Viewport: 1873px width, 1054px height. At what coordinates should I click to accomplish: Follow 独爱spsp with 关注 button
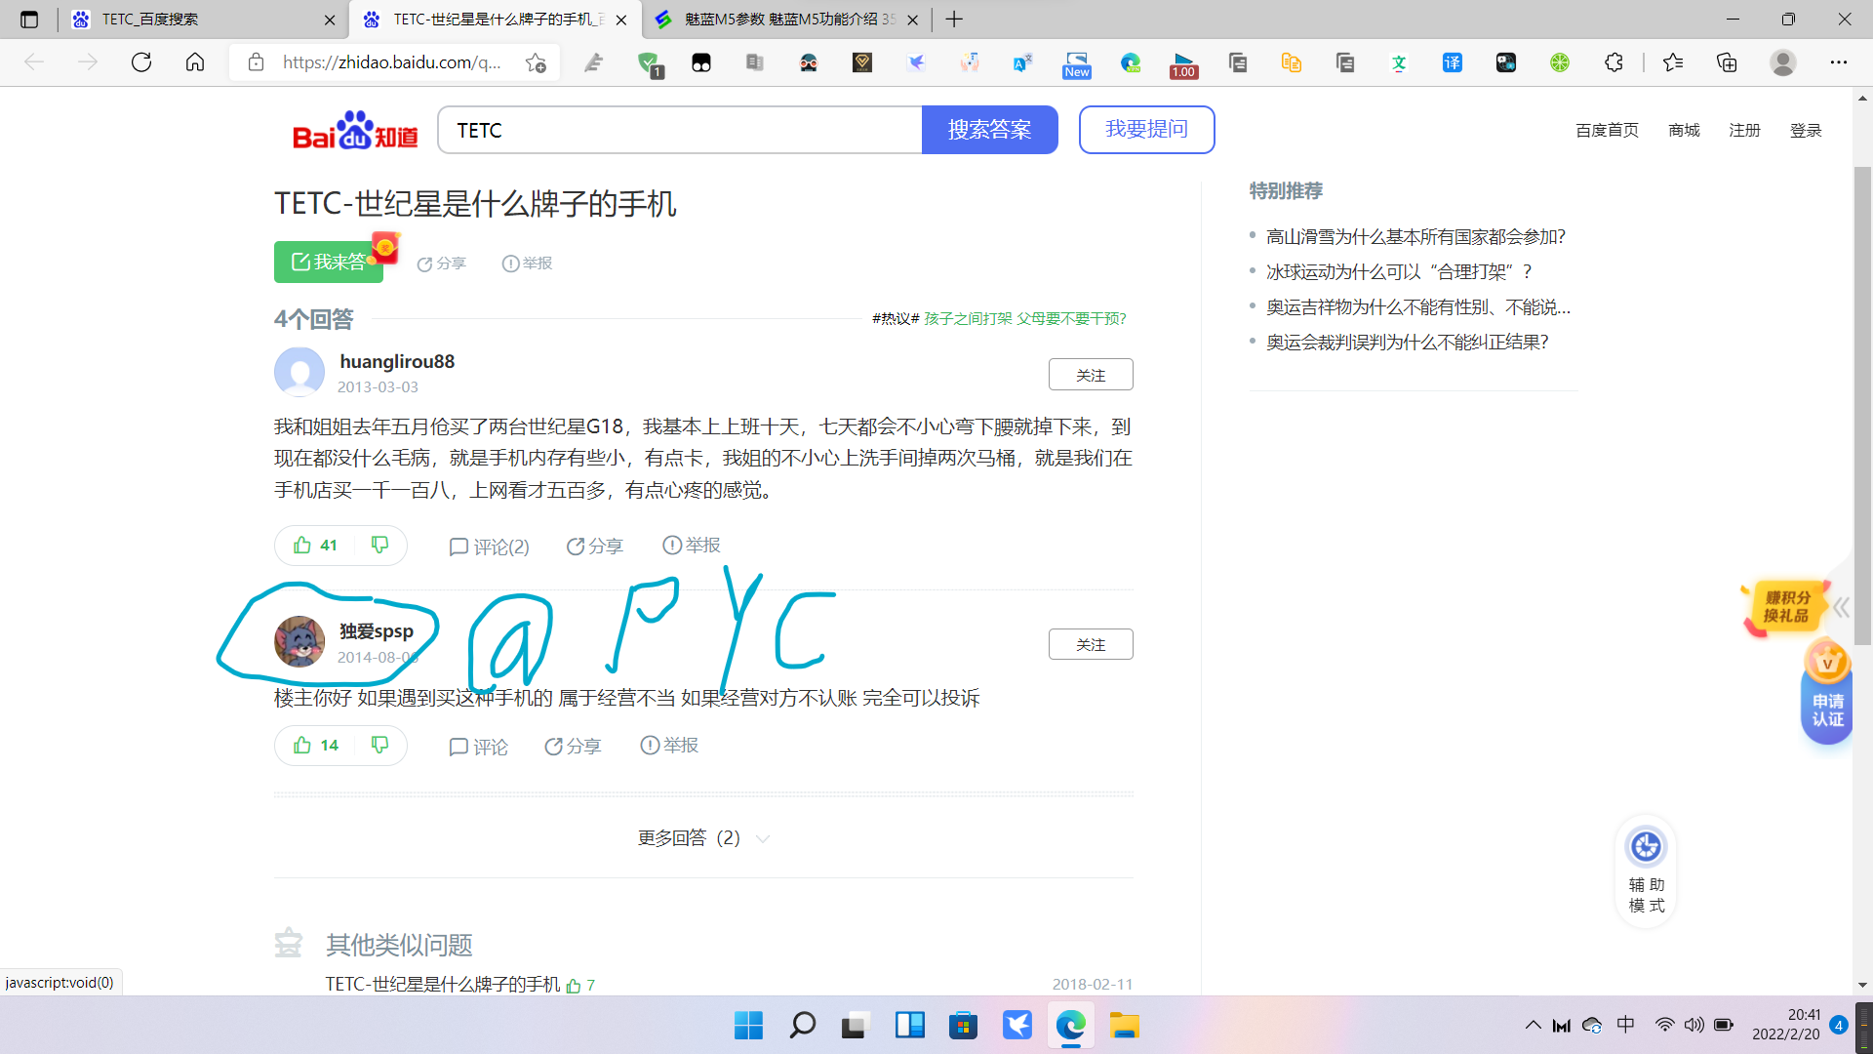(x=1091, y=644)
